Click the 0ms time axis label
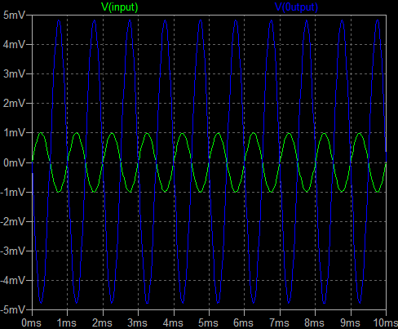 (x=31, y=323)
